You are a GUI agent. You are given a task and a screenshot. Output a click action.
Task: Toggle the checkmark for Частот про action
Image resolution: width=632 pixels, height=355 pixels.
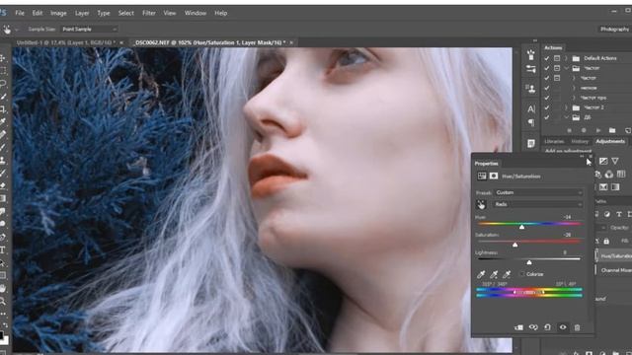(546, 98)
